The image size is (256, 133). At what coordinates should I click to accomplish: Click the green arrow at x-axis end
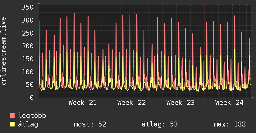tap(253, 97)
